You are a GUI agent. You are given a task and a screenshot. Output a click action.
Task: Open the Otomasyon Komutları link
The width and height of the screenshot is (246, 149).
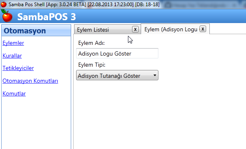pyautogui.click(x=30, y=81)
